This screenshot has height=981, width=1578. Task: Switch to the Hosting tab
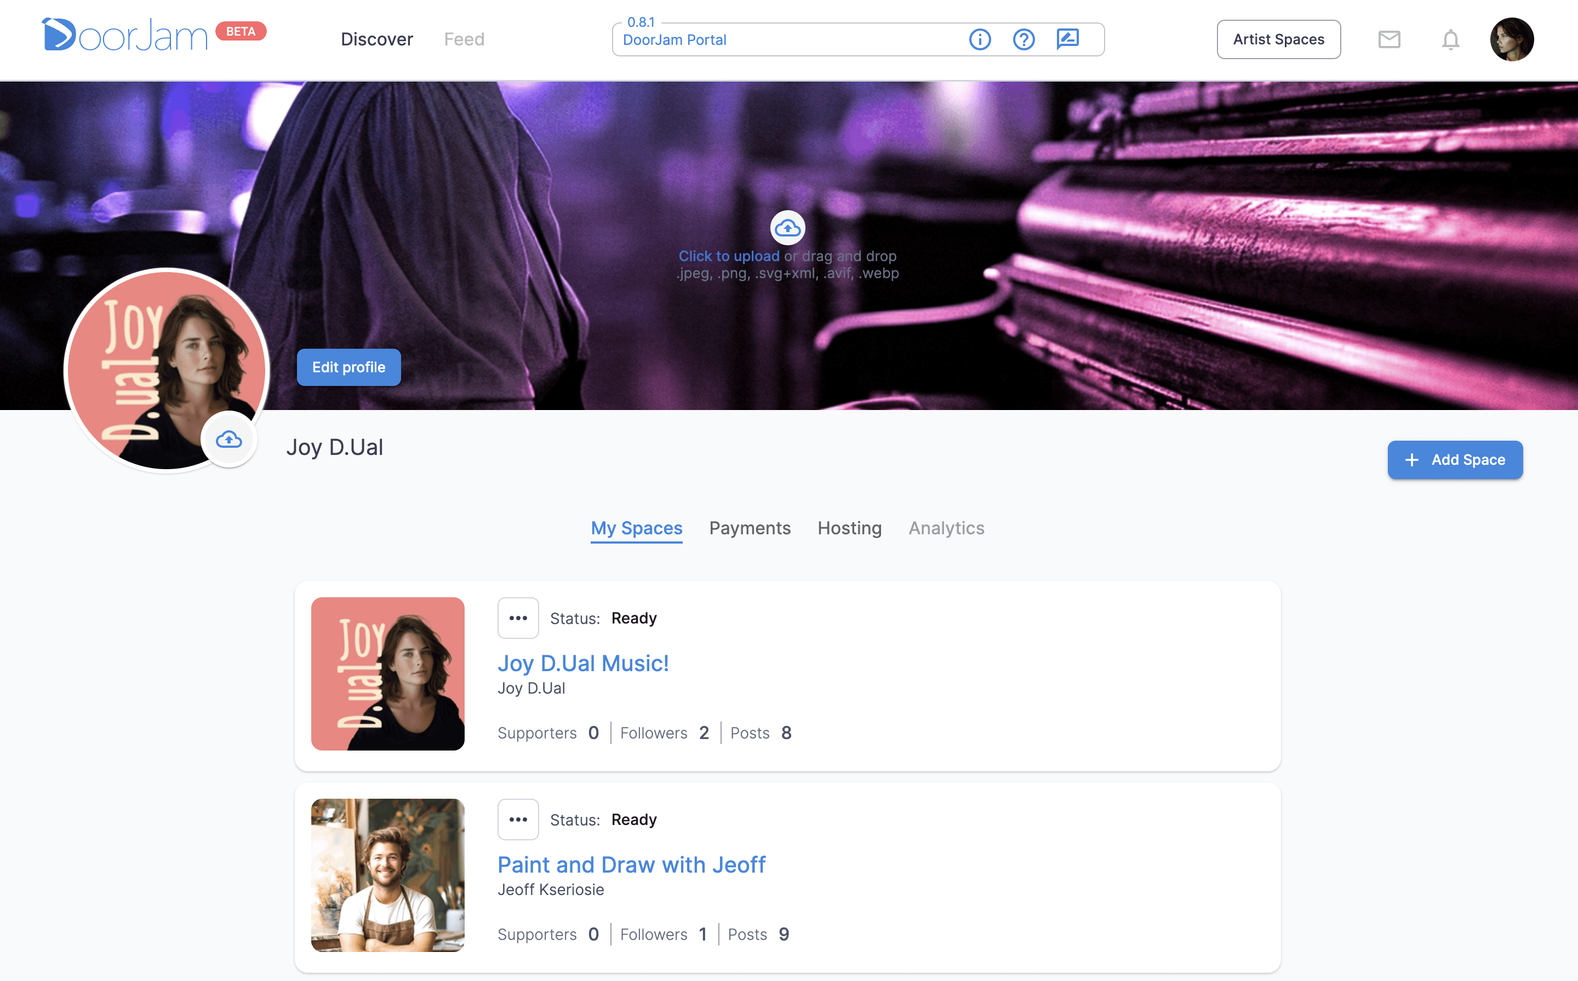click(849, 528)
